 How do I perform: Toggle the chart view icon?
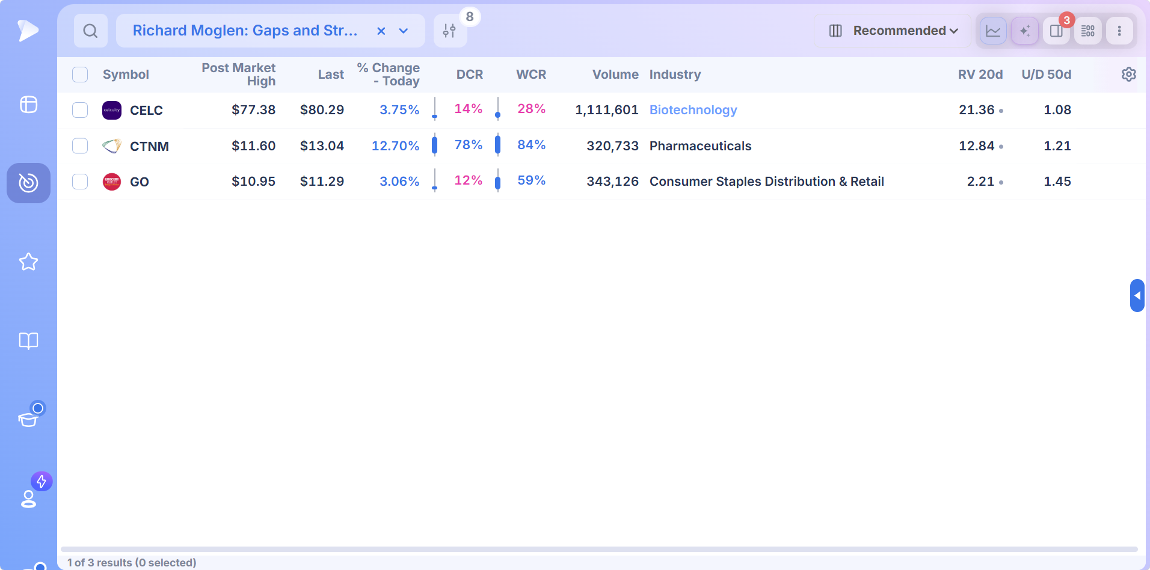pyautogui.click(x=993, y=31)
